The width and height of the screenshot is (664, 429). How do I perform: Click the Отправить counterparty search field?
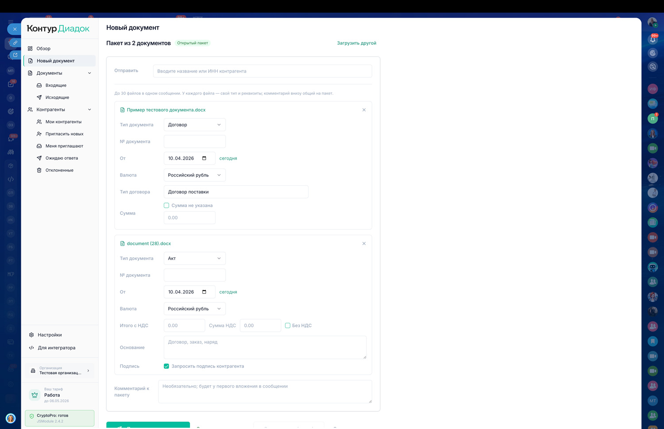click(x=262, y=71)
